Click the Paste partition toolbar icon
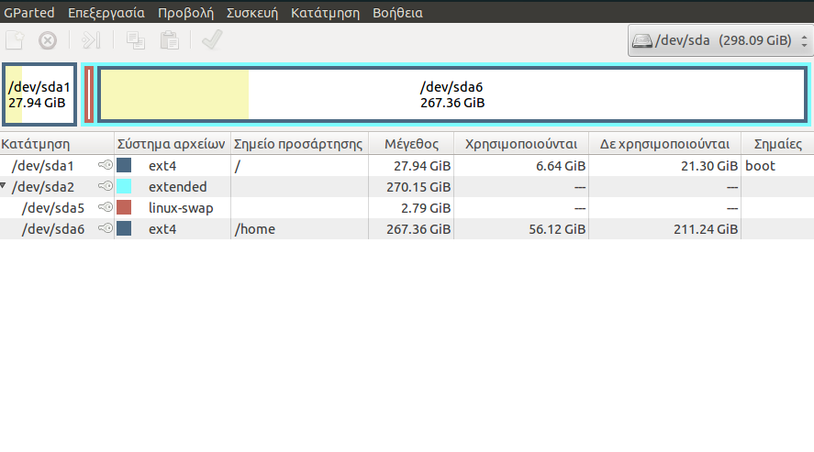This screenshot has height=452, width=814. tap(169, 40)
